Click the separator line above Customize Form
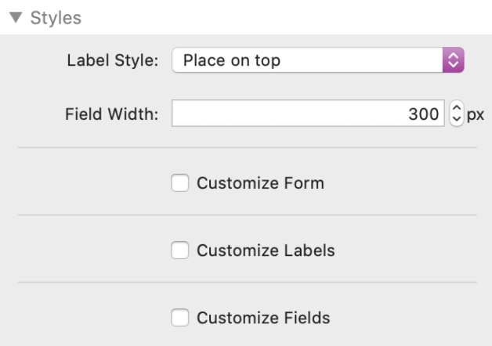Screen dimensions: 492x346 (247, 148)
